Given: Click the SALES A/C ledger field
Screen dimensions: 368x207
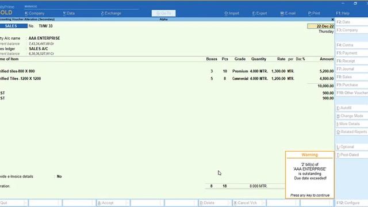Looking at the screenshot, I should [39, 49].
